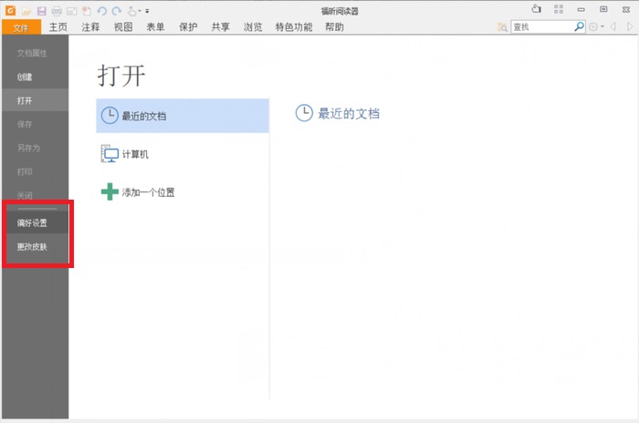
Task: Select the 浏览 ribbon tab
Action: 253,27
